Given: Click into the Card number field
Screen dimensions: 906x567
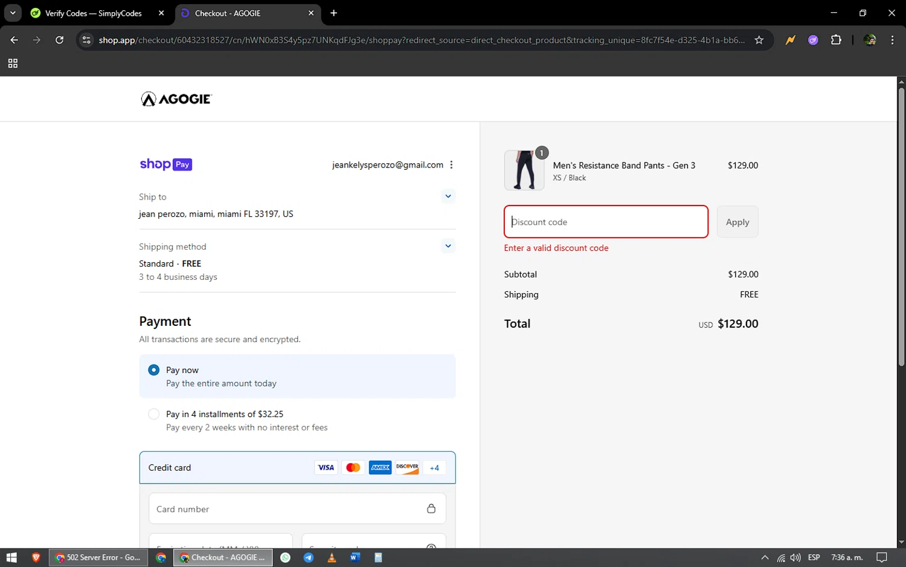Looking at the screenshot, I should click(297, 508).
